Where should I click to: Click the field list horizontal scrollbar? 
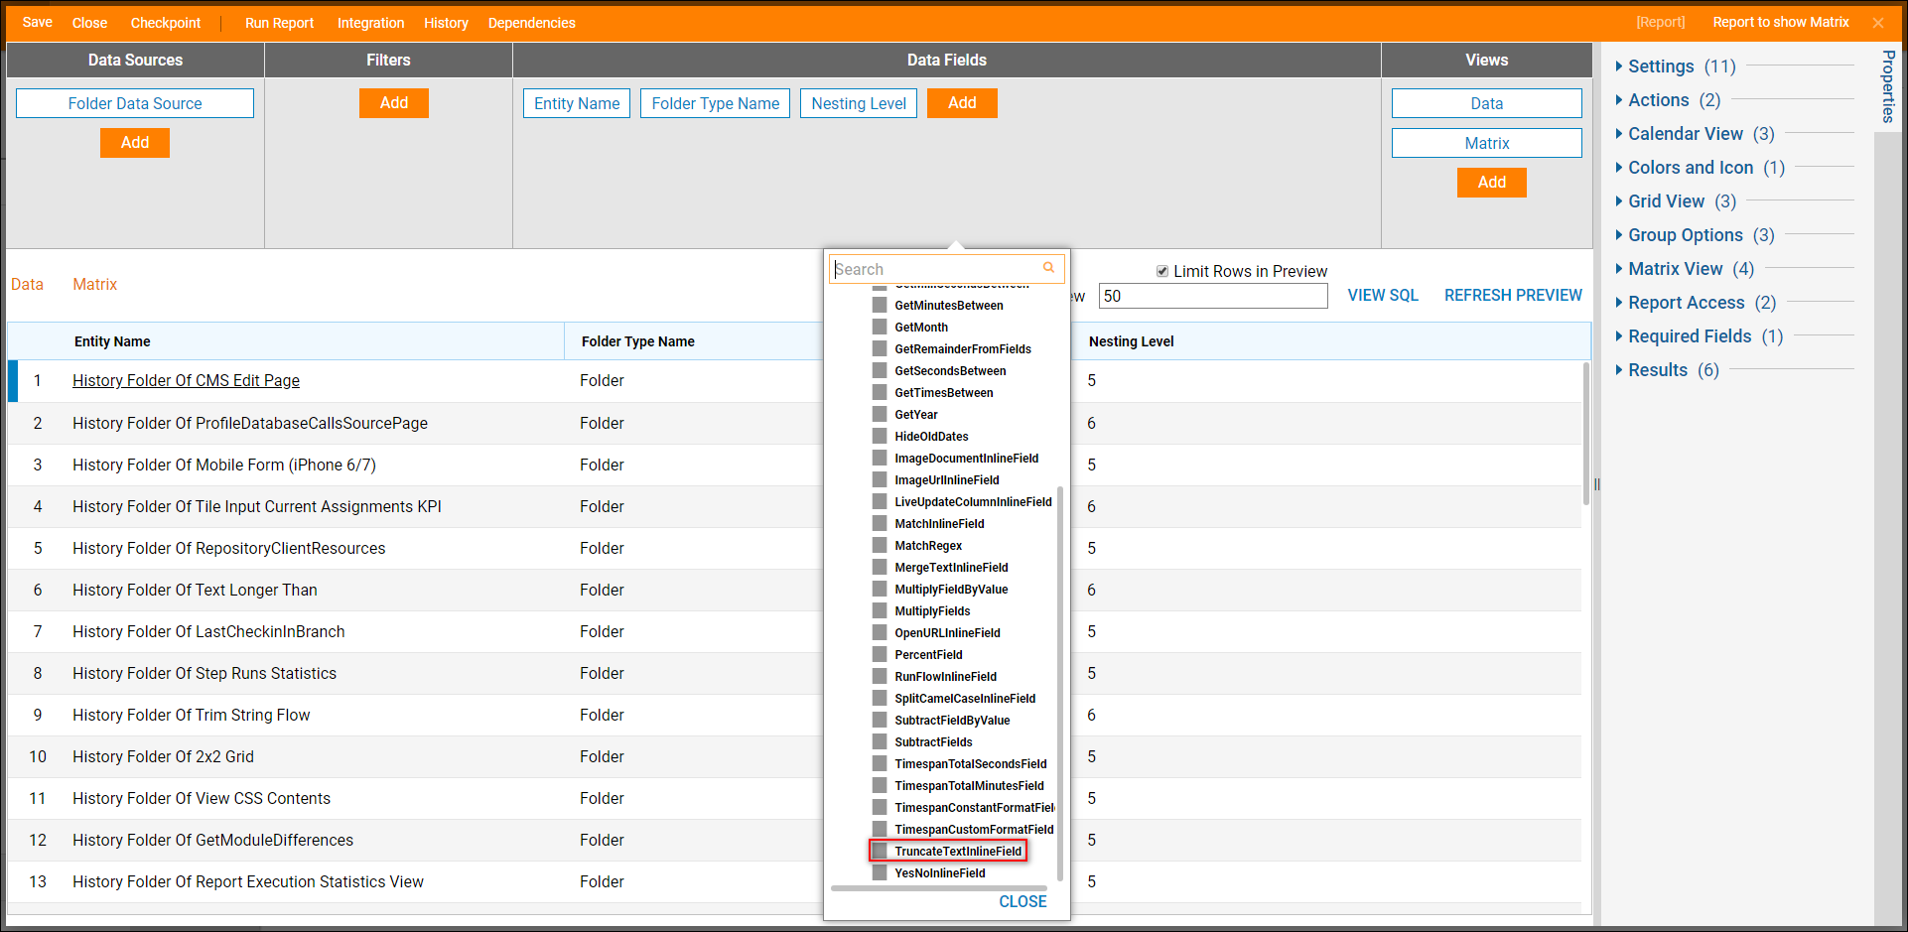pyautogui.click(x=939, y=888)
